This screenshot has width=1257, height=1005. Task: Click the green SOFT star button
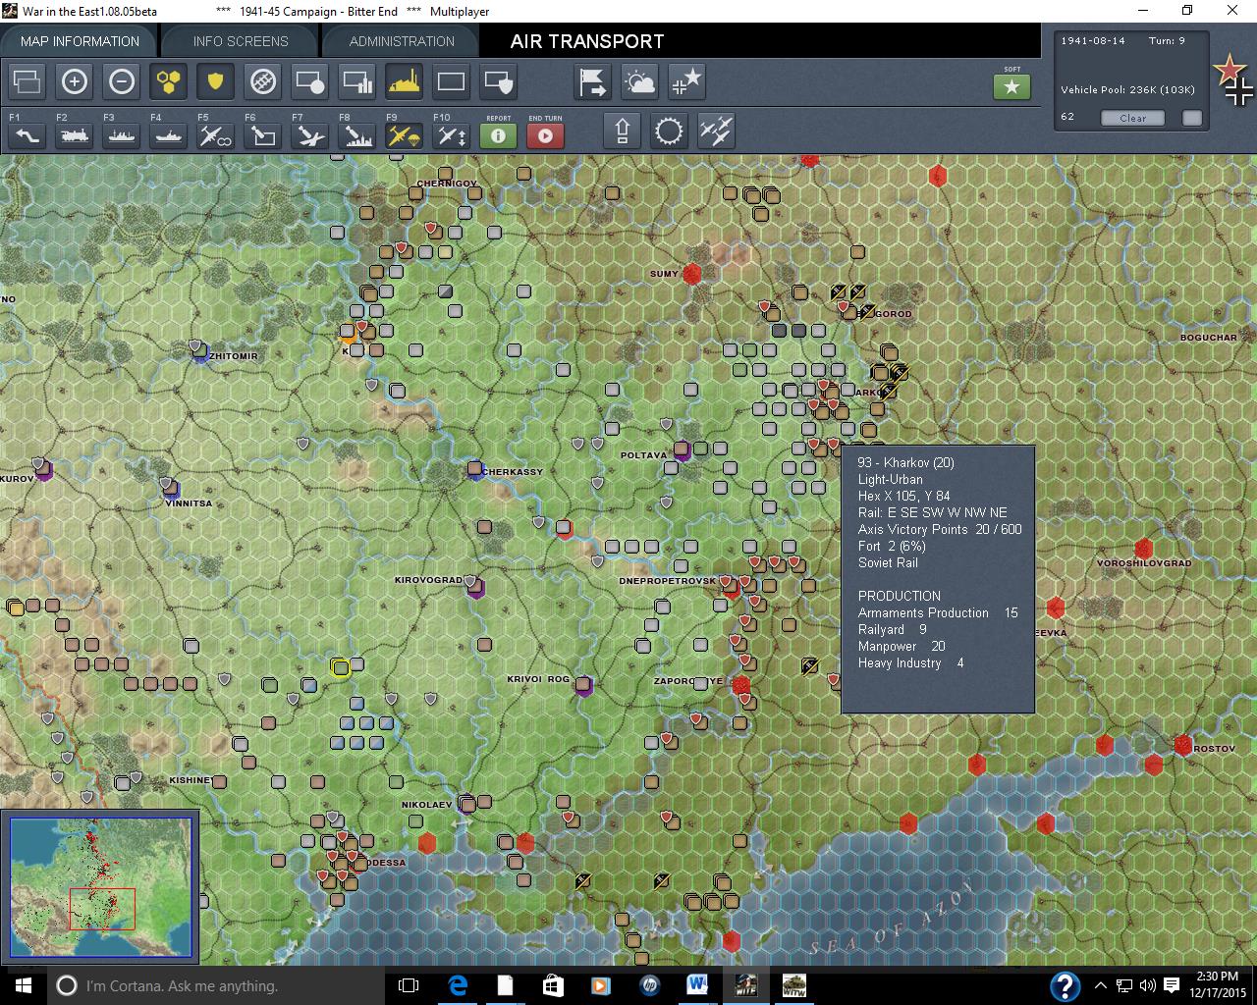pyautogui.click(x=1012, y=86)
